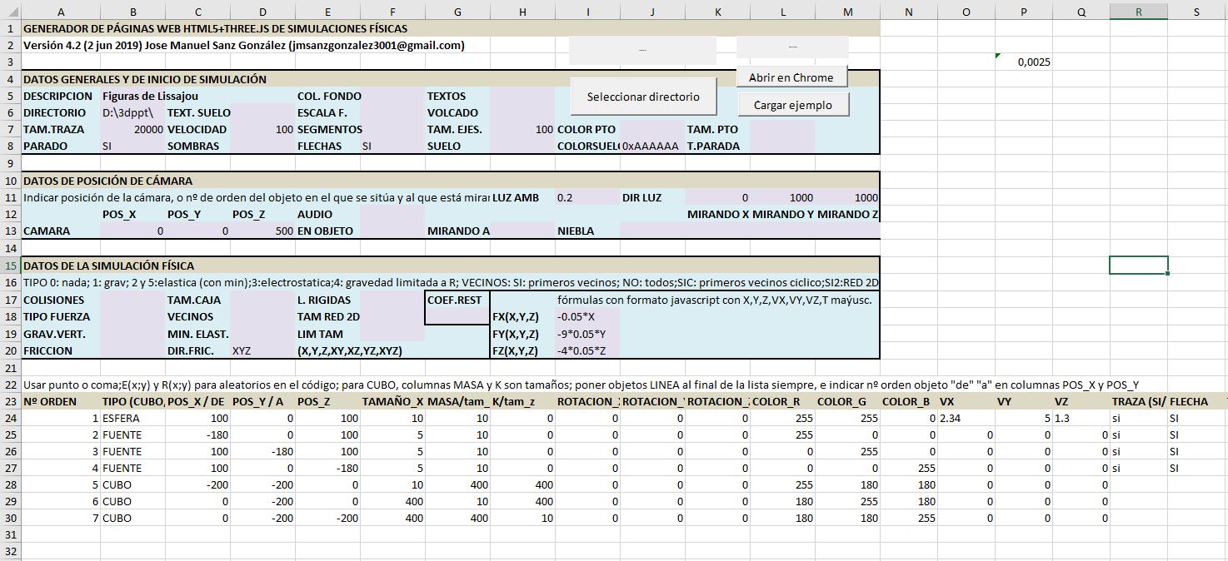
Task: Select column A header
Action: 61,12
